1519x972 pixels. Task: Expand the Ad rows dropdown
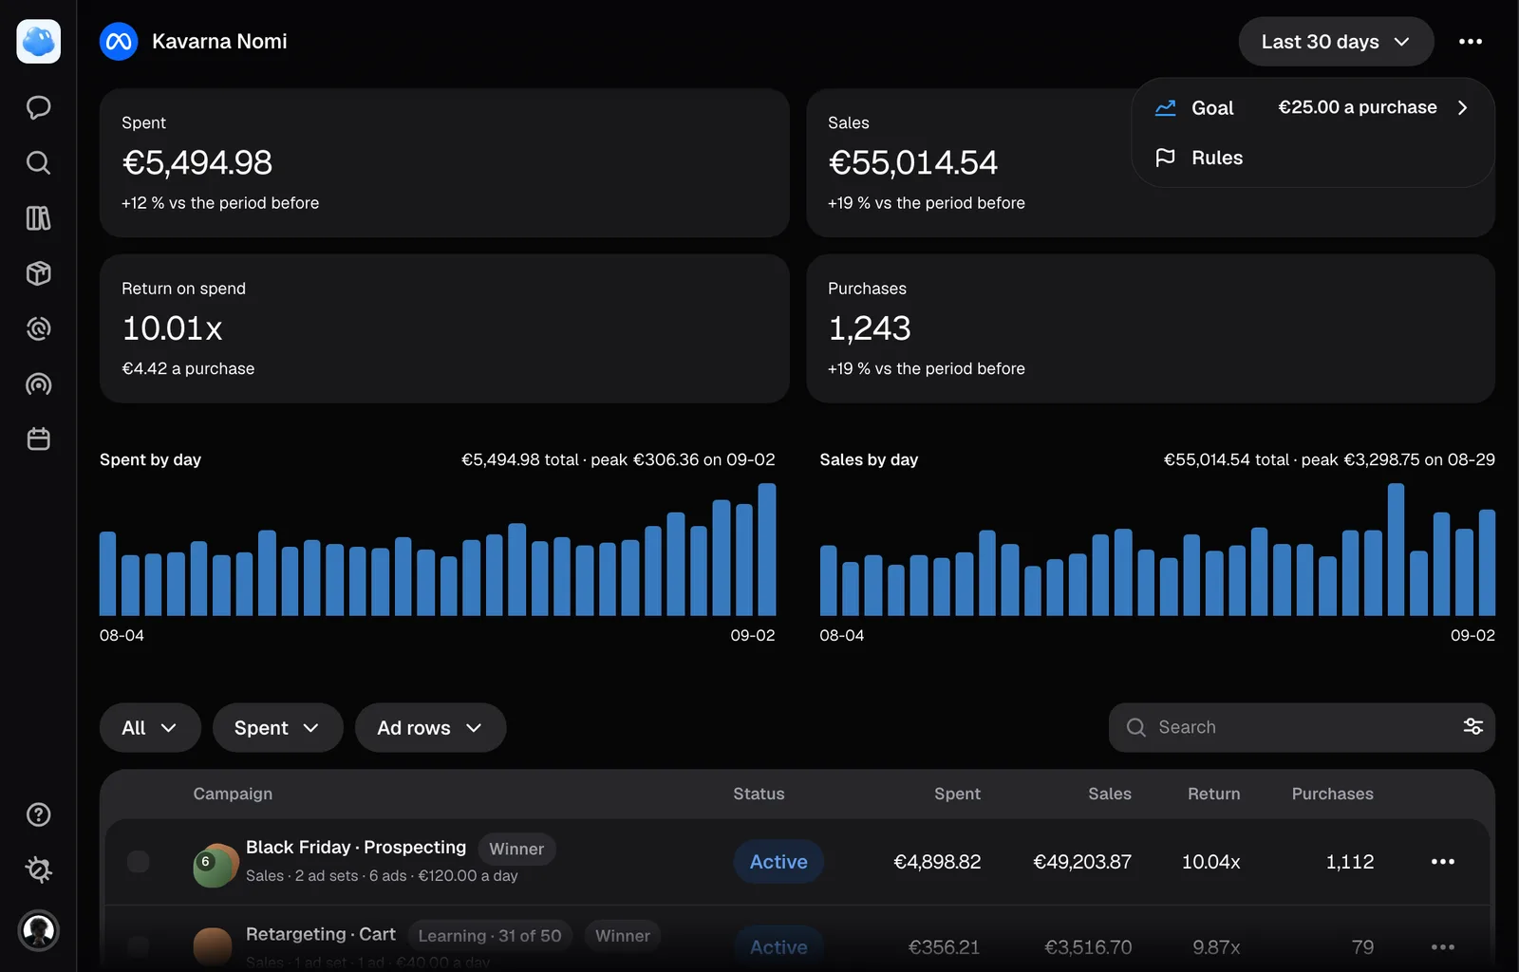[430, 728]
